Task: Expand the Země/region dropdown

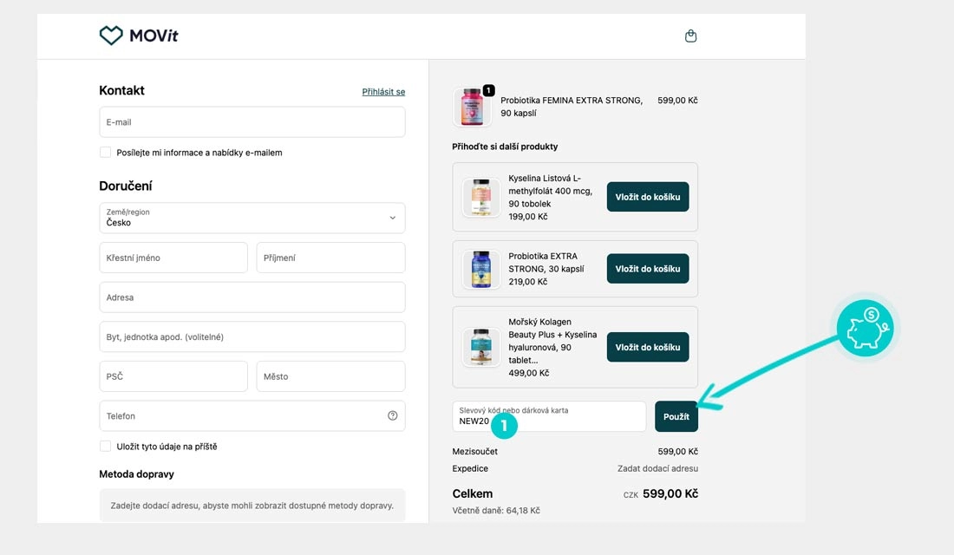Action: click(x=252, y=218)
